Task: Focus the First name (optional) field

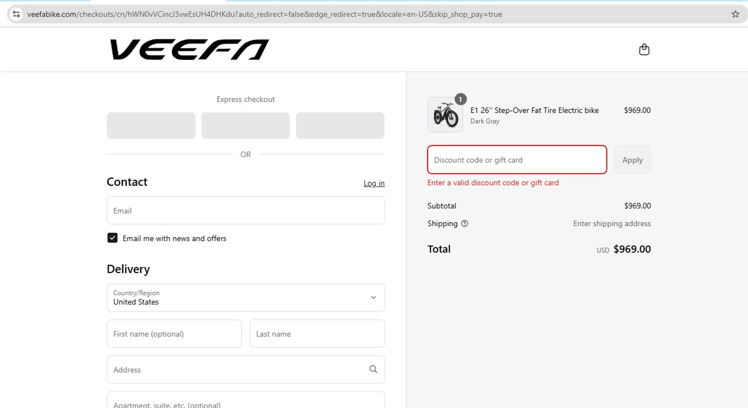Action: pyautogui.click(x=174, y=334)
